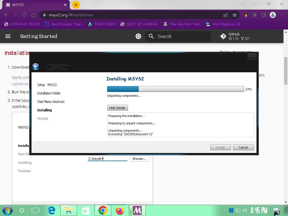Image resolution: width=288 pixels, height=216 pixels.
Task: Click Preparing to unpack components log line
Action: (132, 123)
